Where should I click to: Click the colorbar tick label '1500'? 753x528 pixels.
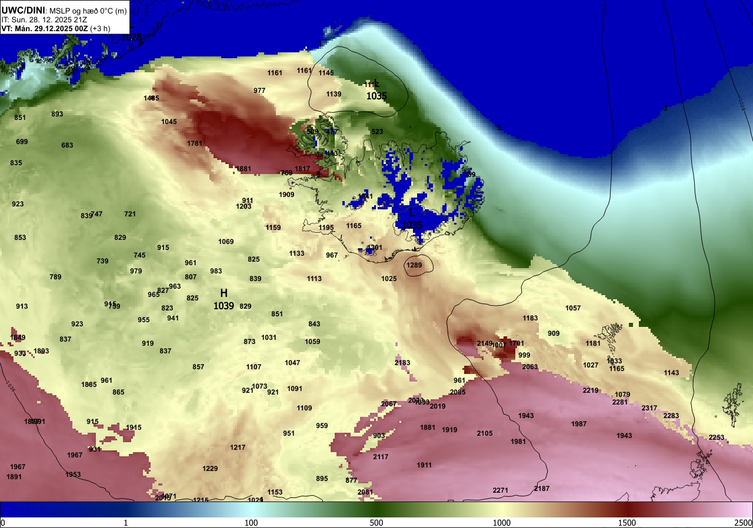(x=627, y=523)
